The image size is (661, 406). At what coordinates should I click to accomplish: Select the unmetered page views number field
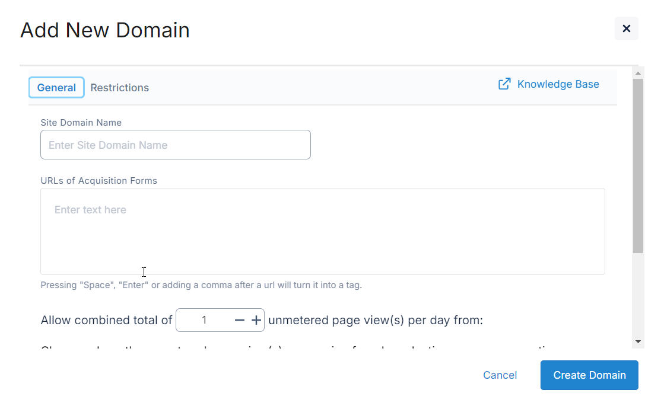pos(204,320)
